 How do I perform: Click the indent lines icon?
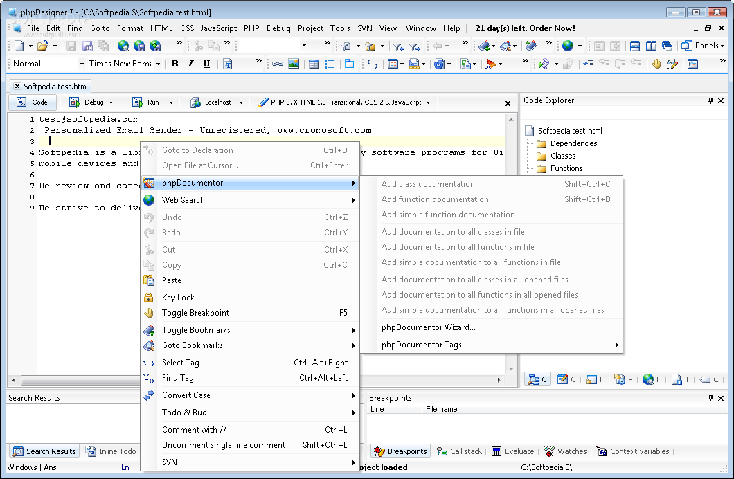click(589, 64)
